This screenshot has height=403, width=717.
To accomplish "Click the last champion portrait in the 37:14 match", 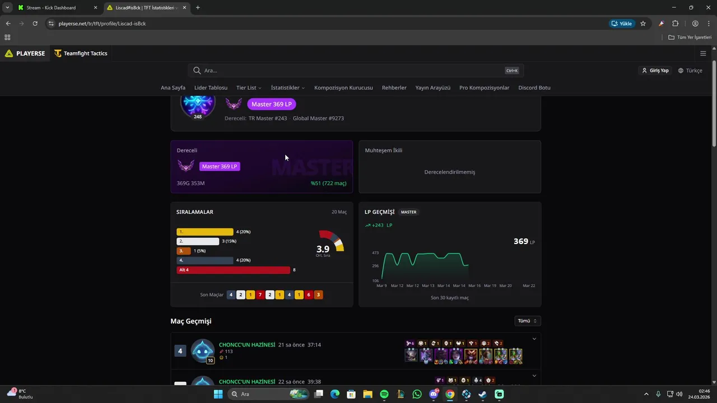I will [516, 355].
